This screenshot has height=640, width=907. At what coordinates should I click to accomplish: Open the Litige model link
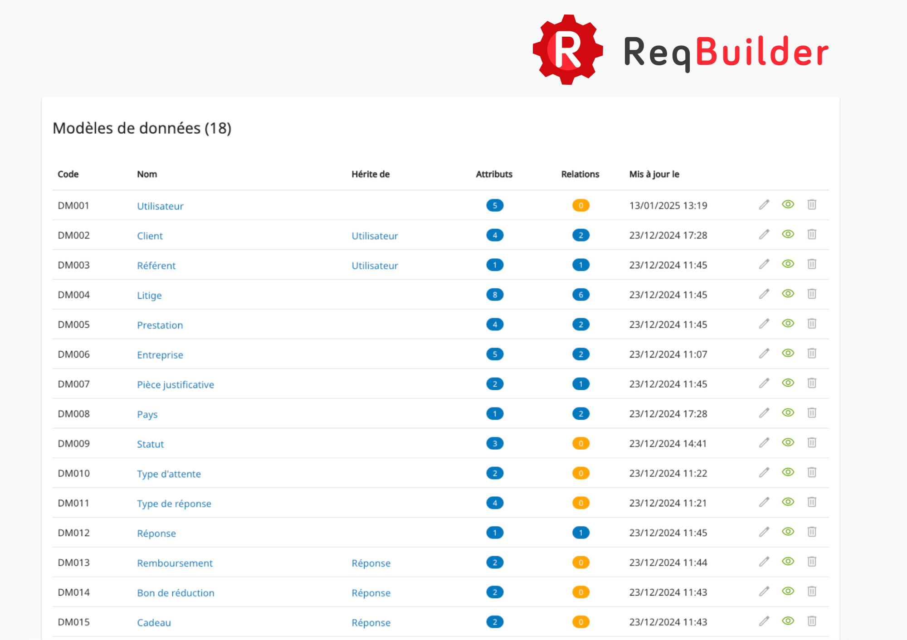coord(149,296)
